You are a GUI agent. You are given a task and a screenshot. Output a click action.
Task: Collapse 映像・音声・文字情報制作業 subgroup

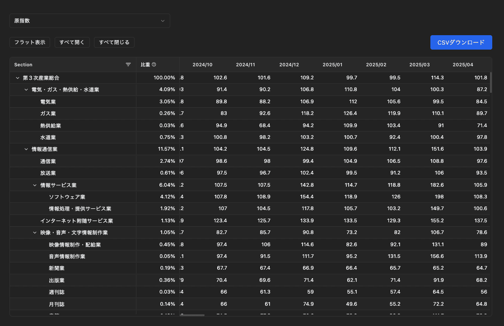pyautogui.click(x=35, y=233)
